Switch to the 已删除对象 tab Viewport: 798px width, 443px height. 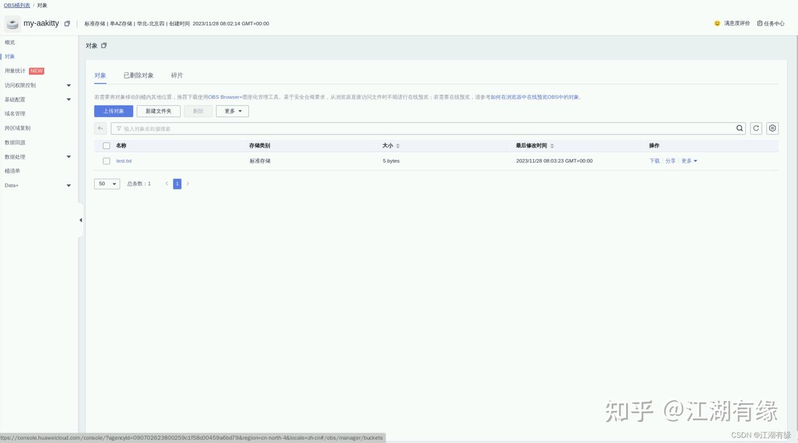tap(138, 75)
